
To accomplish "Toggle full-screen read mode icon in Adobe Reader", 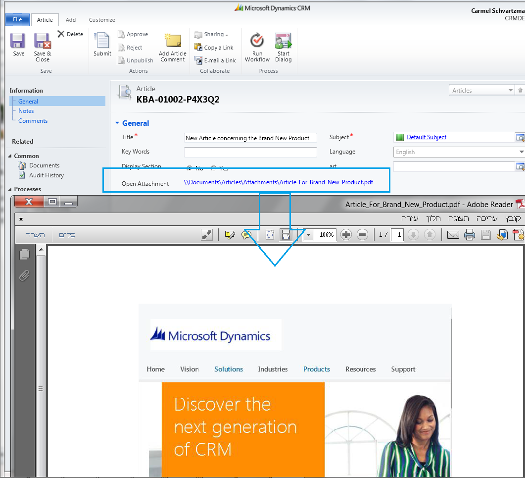I will 207,235.
